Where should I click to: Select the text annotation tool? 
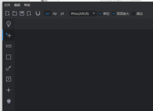[9, 79]
